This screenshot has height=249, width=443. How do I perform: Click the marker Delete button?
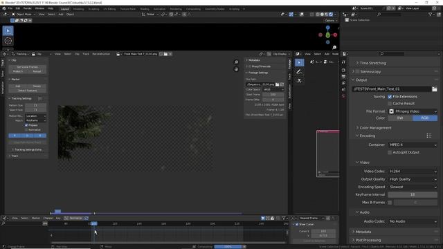37,86
